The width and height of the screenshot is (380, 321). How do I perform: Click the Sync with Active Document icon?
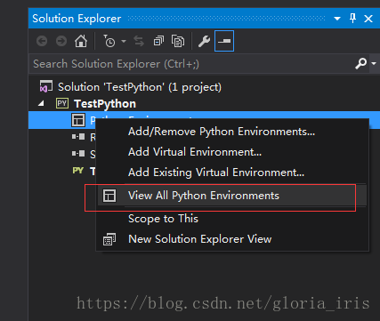click(x=139, y=41)
